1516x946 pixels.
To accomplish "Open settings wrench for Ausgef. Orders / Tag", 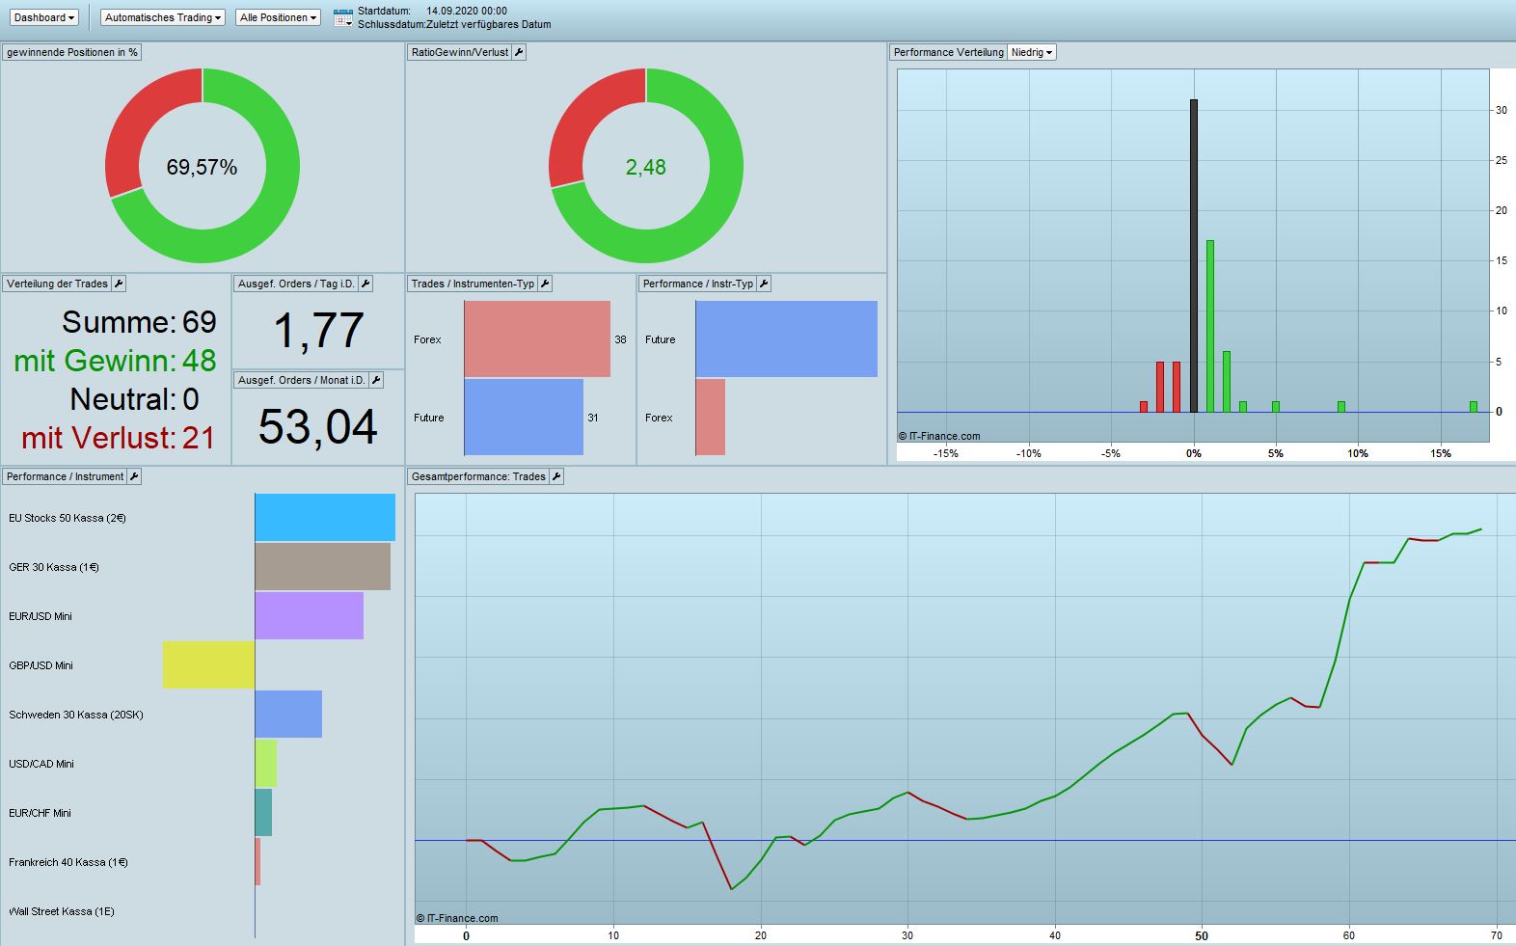I will (365, 284).
